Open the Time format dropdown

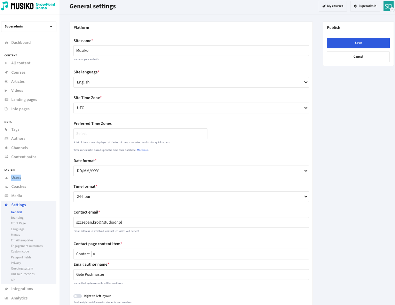coord(191,196)
